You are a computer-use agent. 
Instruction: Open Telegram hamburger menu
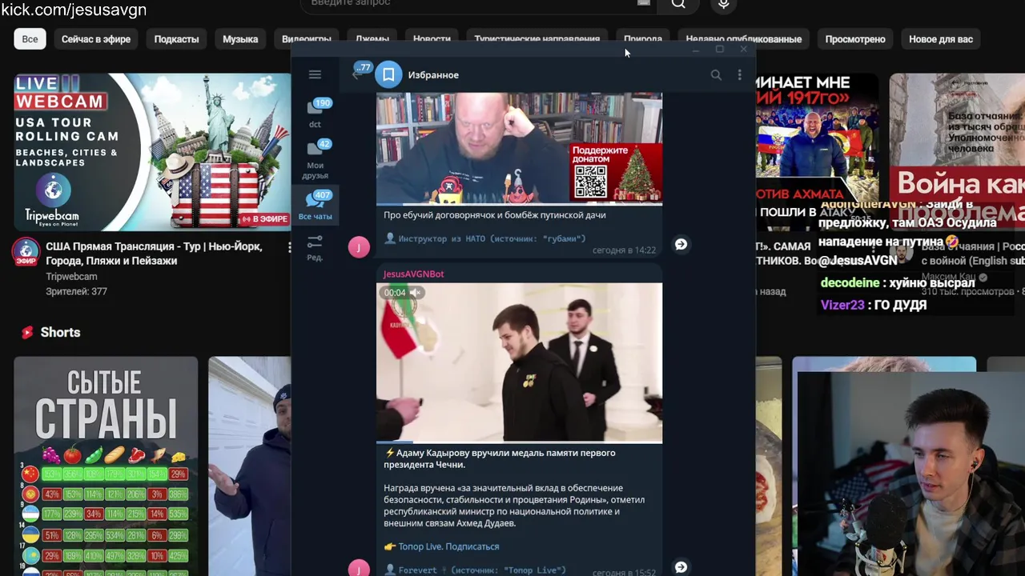click(x=315, y=74)
